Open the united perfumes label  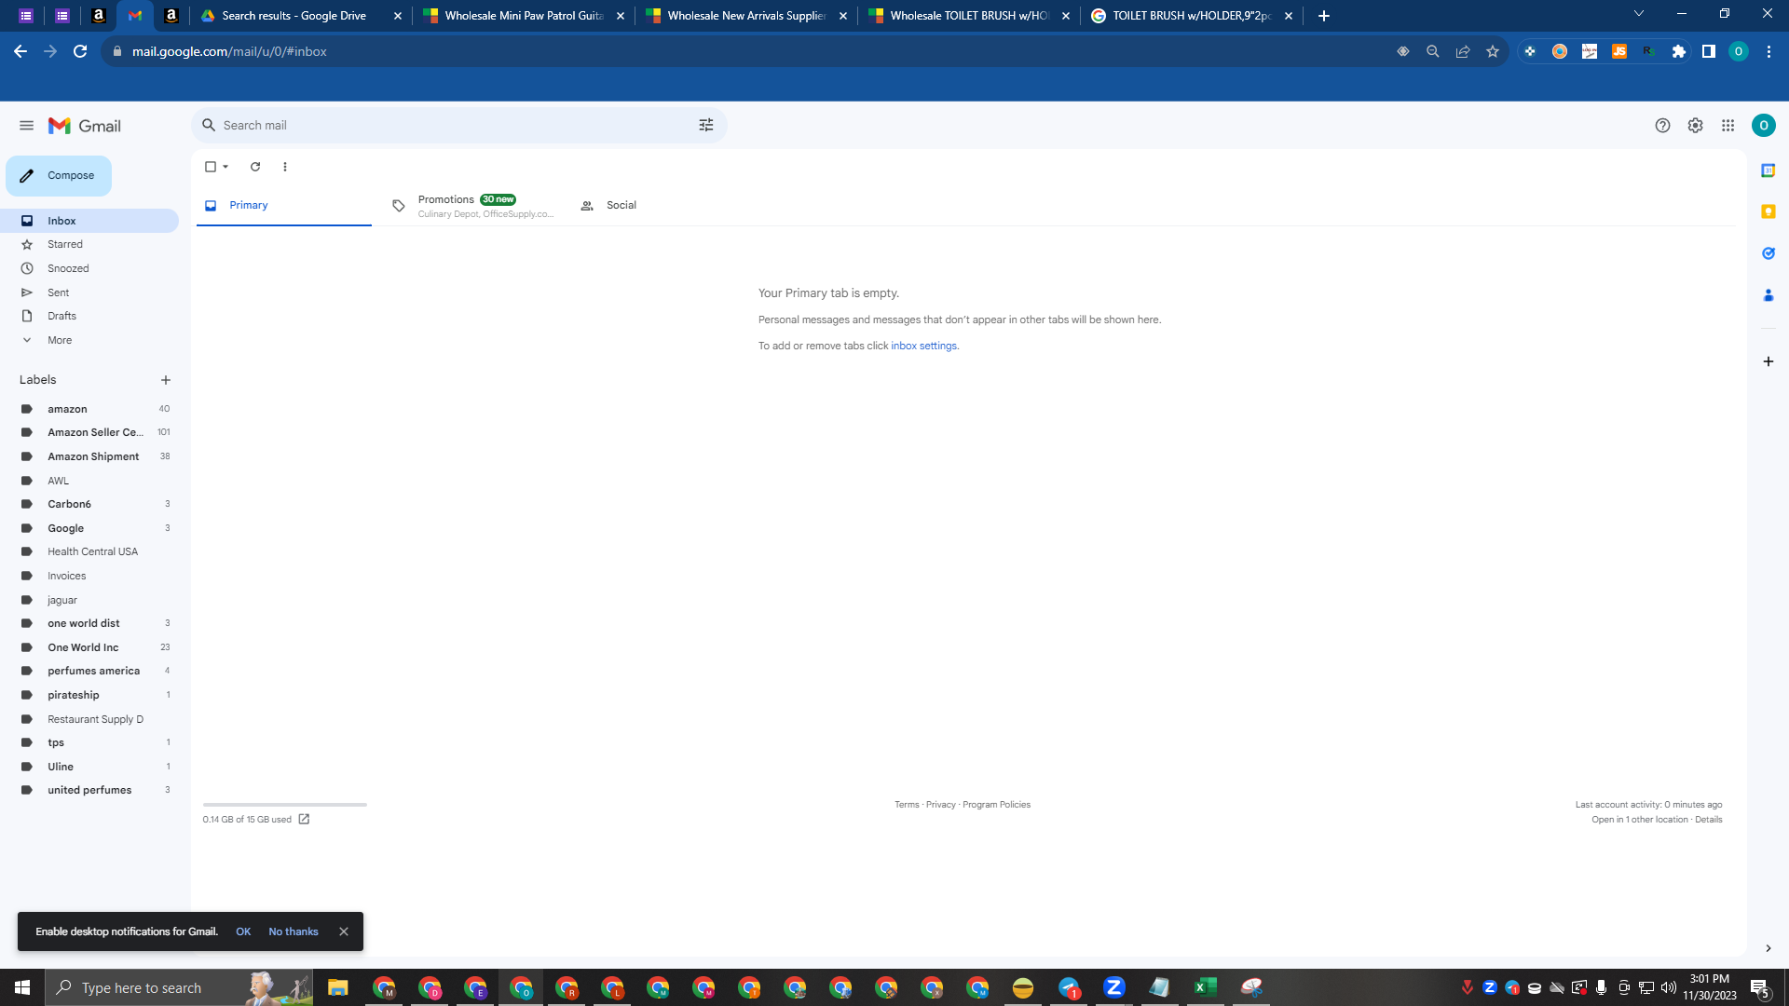[89, 790]
